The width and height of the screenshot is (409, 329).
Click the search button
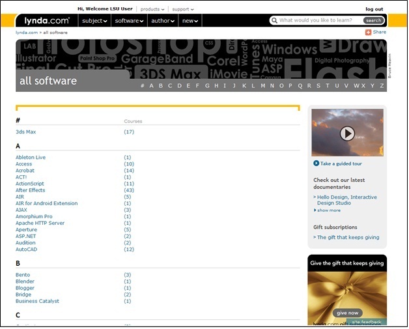pyautogui.click(x=373, y=20)
